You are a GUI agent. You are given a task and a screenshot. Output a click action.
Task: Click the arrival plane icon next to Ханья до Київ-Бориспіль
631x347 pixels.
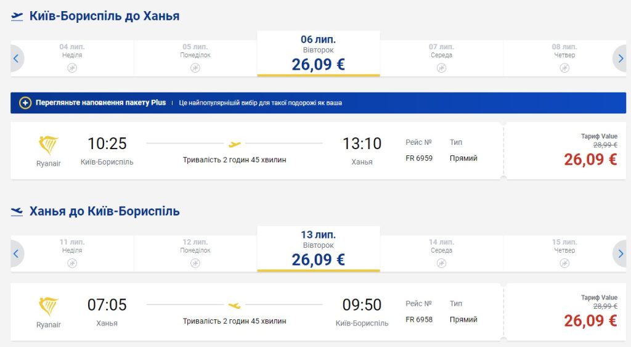click(x=17, y=212)
